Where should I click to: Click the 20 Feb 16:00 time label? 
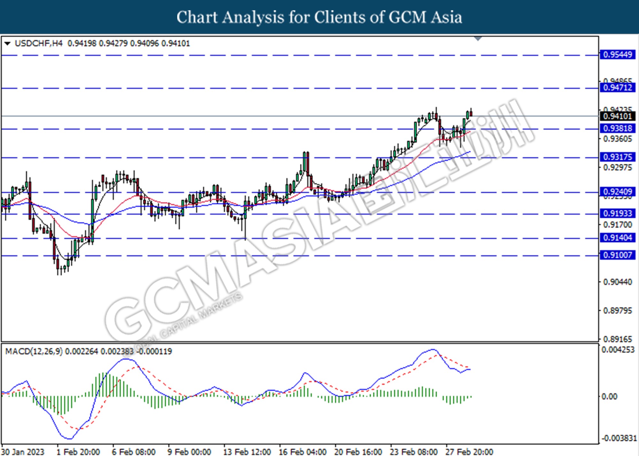point(358,452)
